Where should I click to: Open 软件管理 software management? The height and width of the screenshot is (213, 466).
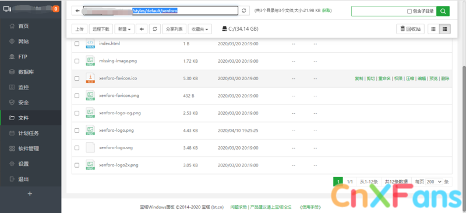28,149
